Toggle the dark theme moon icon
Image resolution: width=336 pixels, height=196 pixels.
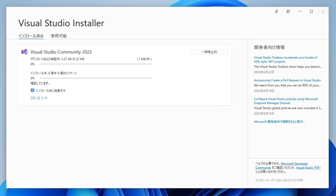pos(276,11)
